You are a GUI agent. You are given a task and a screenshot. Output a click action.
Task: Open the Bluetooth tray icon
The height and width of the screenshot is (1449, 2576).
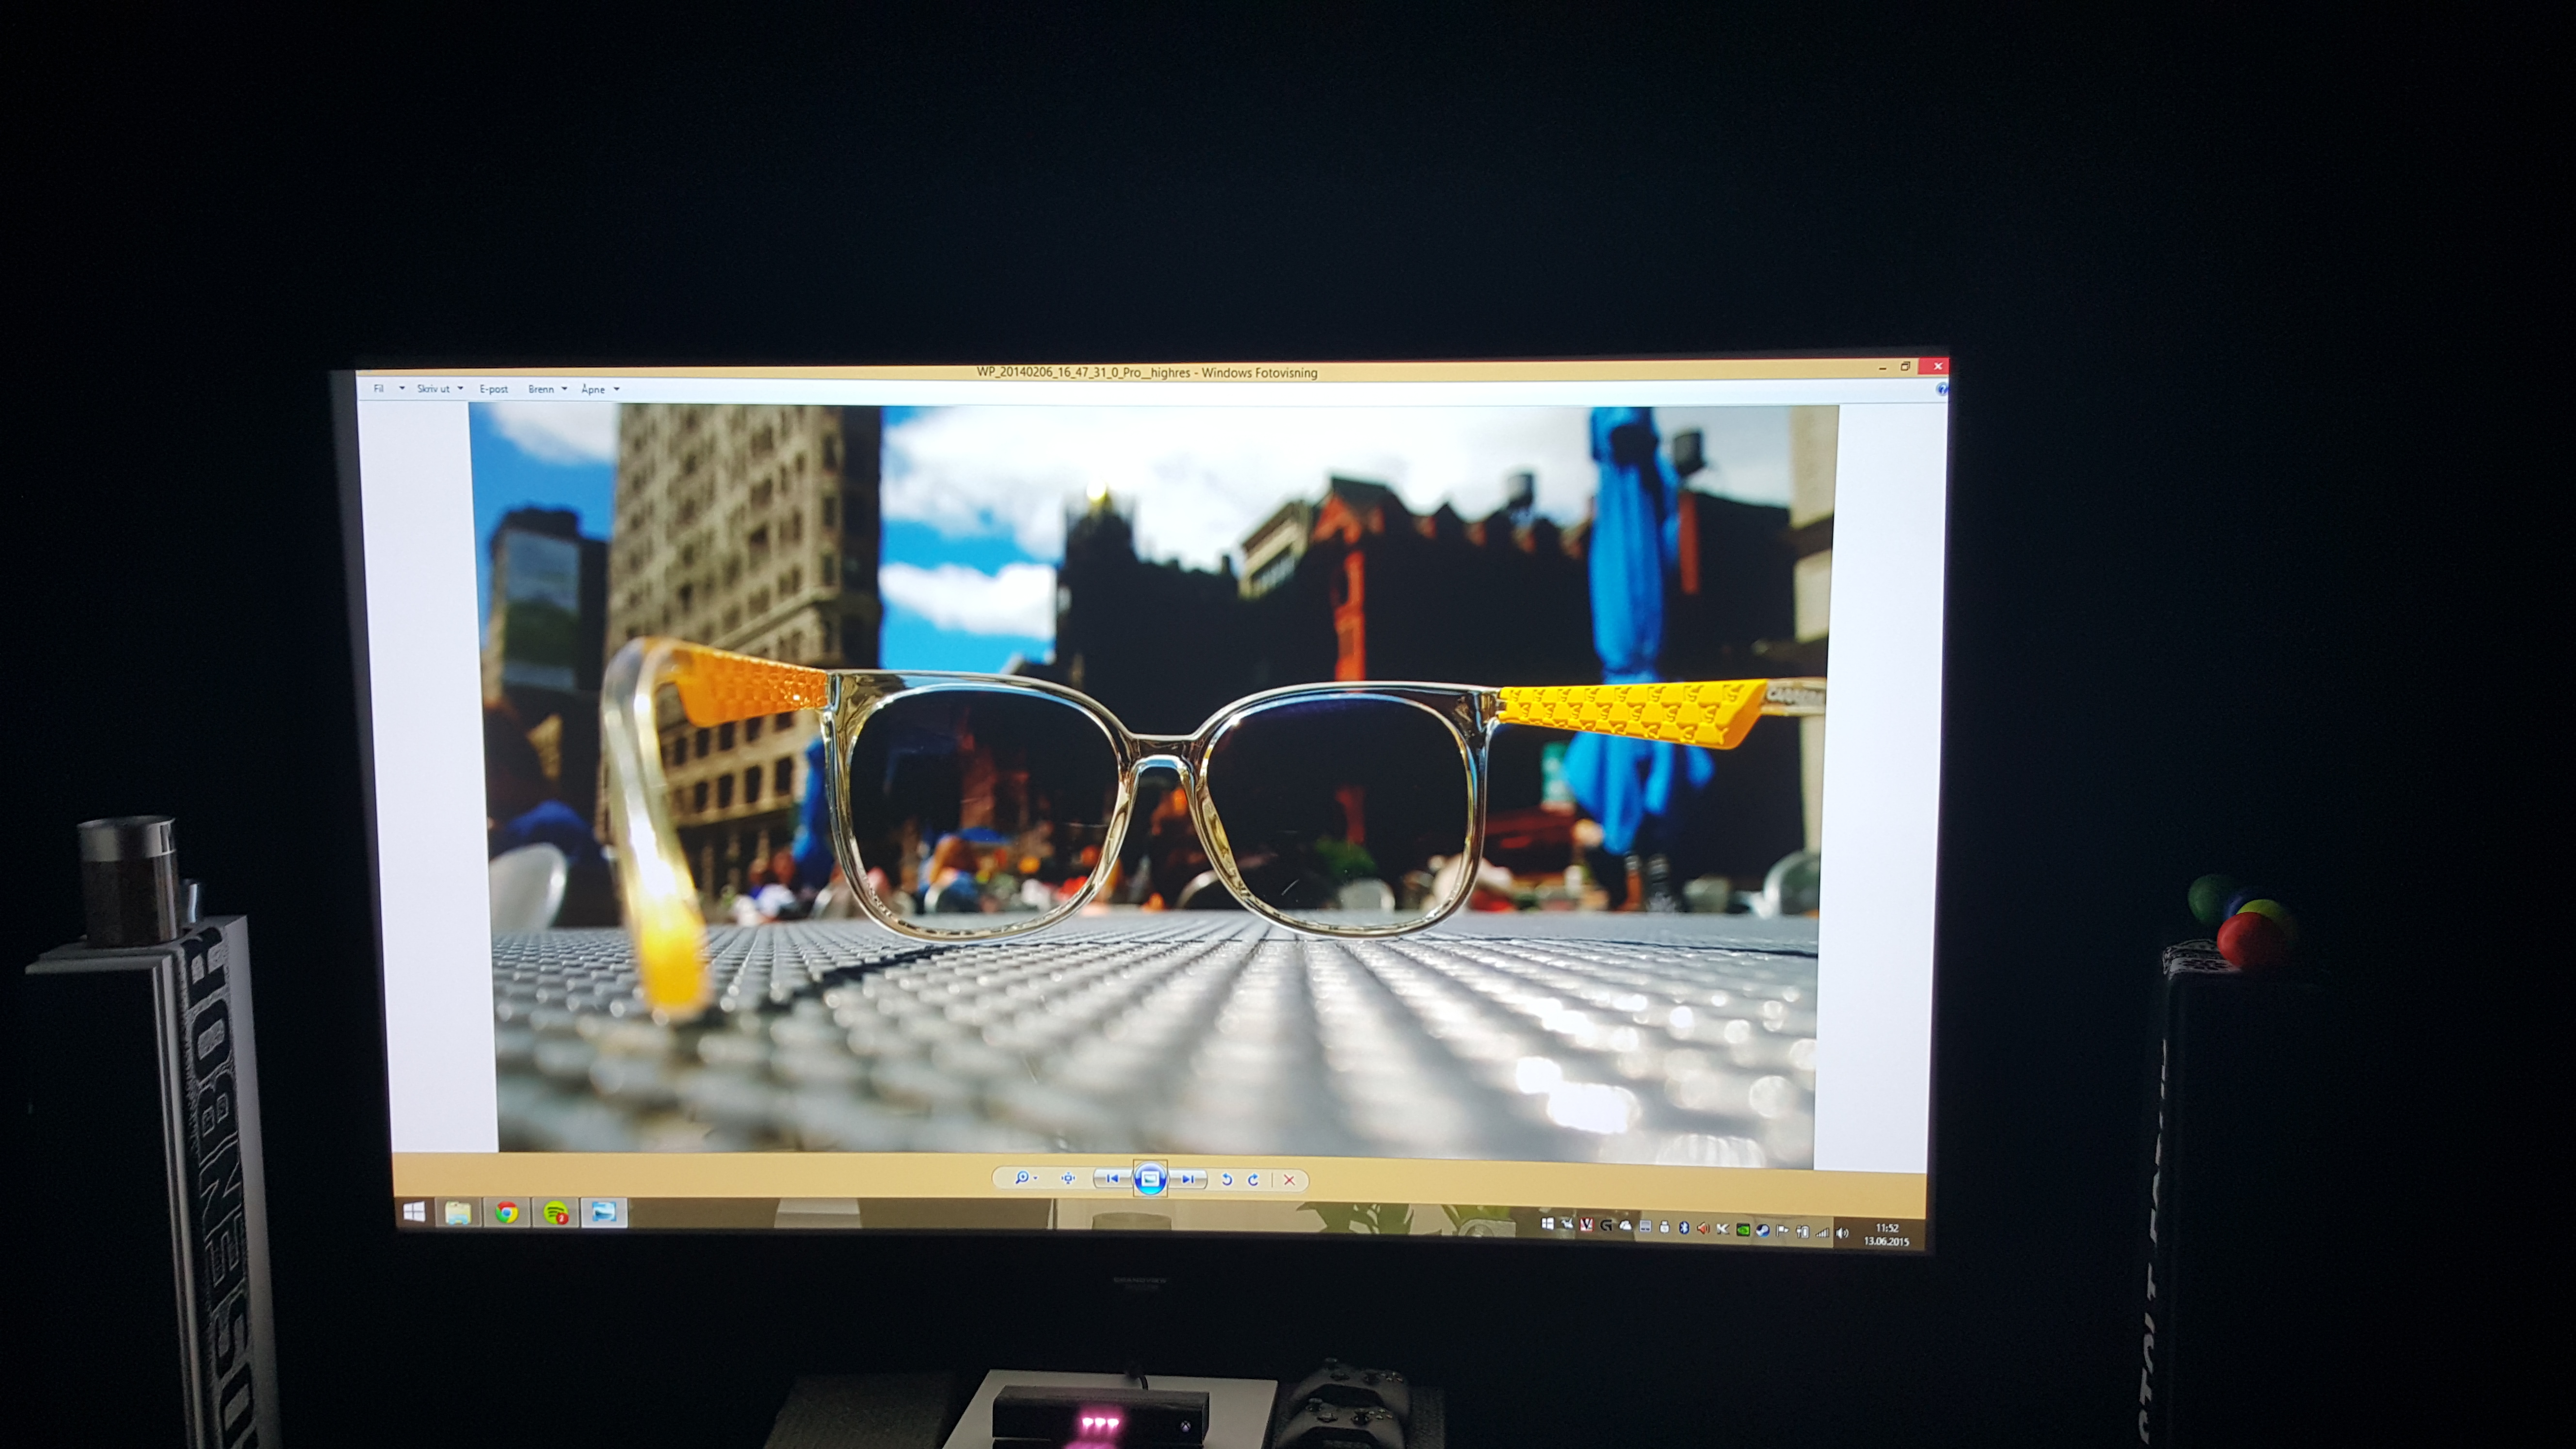(1684, 1229)
